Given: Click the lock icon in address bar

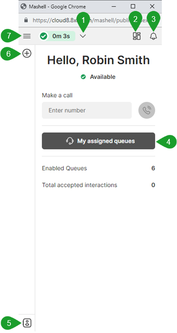Looking at the screenshot, I should [x=26, y=20].
